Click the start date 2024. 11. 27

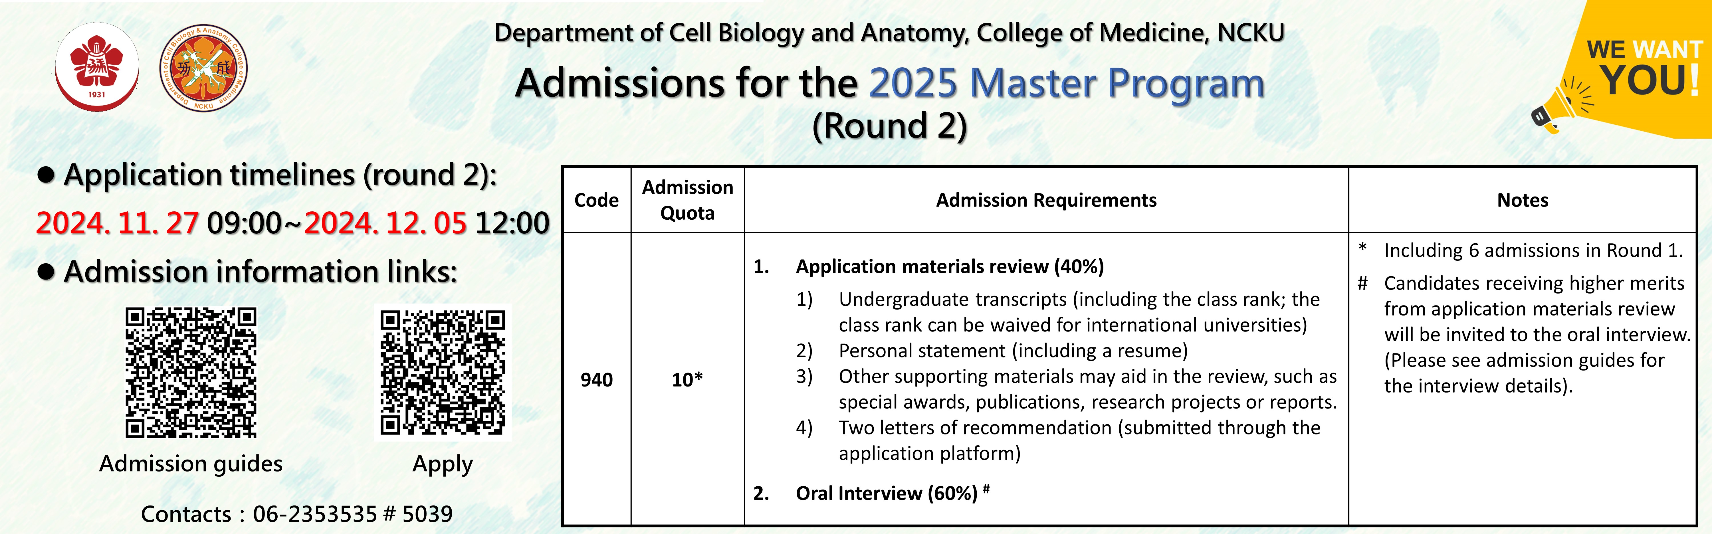tap(117, 222)
